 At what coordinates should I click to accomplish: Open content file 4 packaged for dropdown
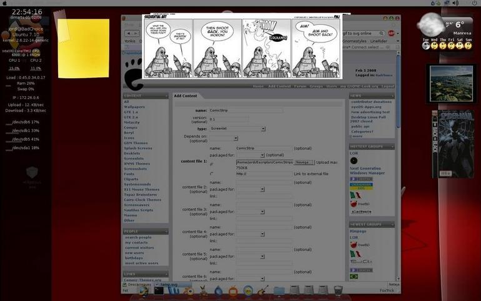pyautogui.click(x=250, y=234)
